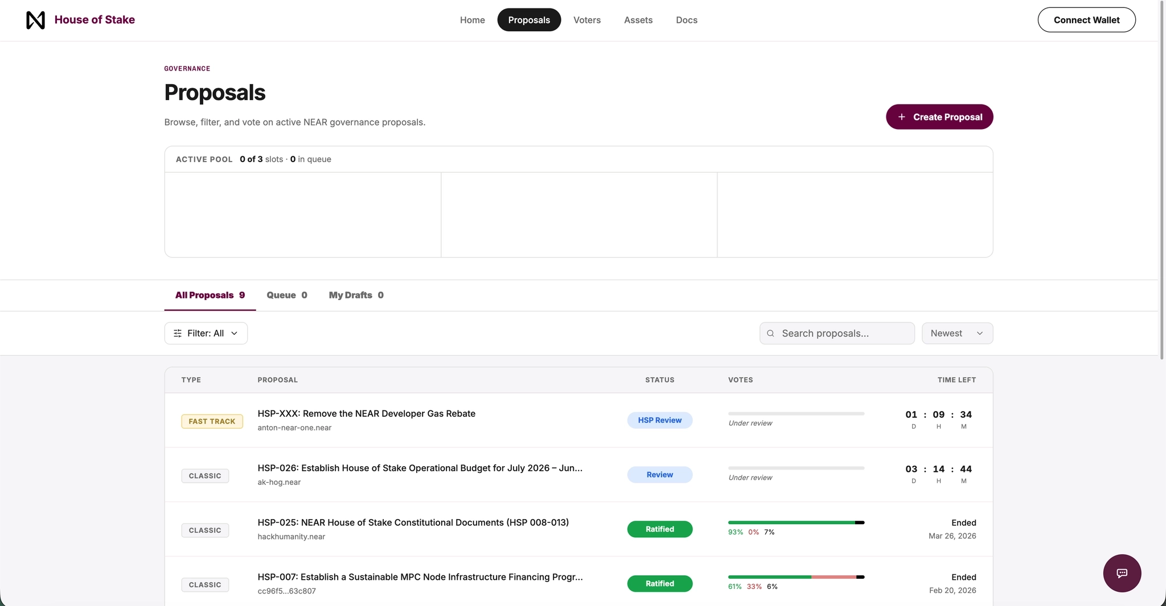
Task: Open HSP-007 MPC Node Infrastructure proposal
Action: point(420,578)
